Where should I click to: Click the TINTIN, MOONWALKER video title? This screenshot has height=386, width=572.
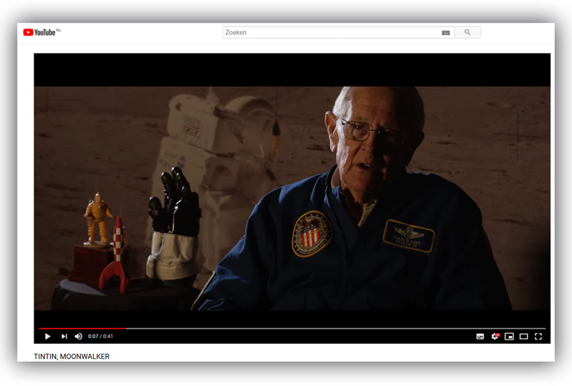(71, 356)
